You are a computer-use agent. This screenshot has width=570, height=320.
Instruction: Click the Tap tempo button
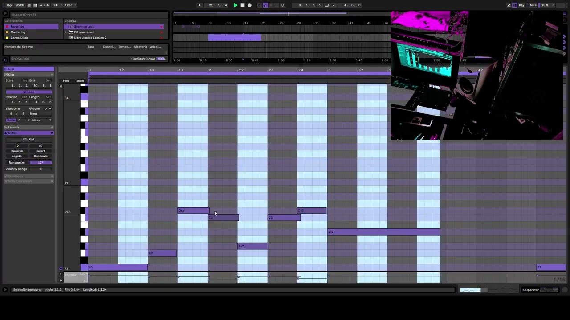9,5
